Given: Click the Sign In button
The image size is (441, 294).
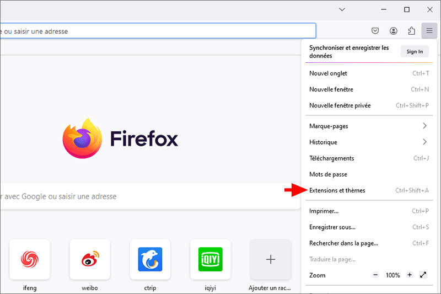Looking at the screenshot, I should pyautogui.click(x=415, y=51).
